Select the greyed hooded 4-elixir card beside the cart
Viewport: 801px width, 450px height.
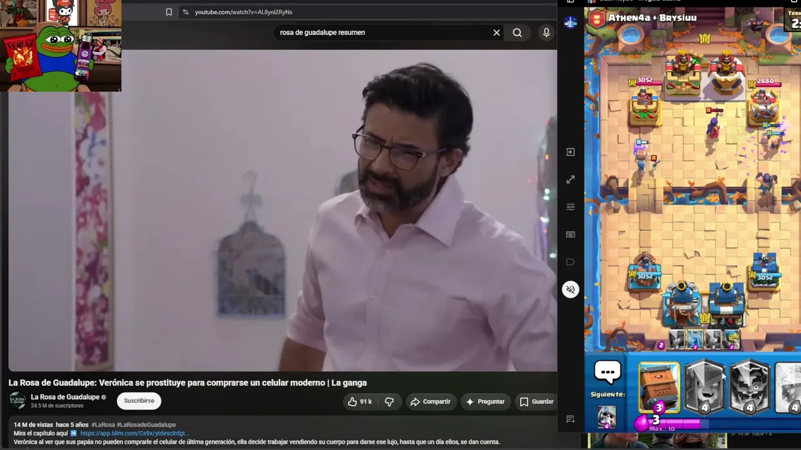click(705, 387)
